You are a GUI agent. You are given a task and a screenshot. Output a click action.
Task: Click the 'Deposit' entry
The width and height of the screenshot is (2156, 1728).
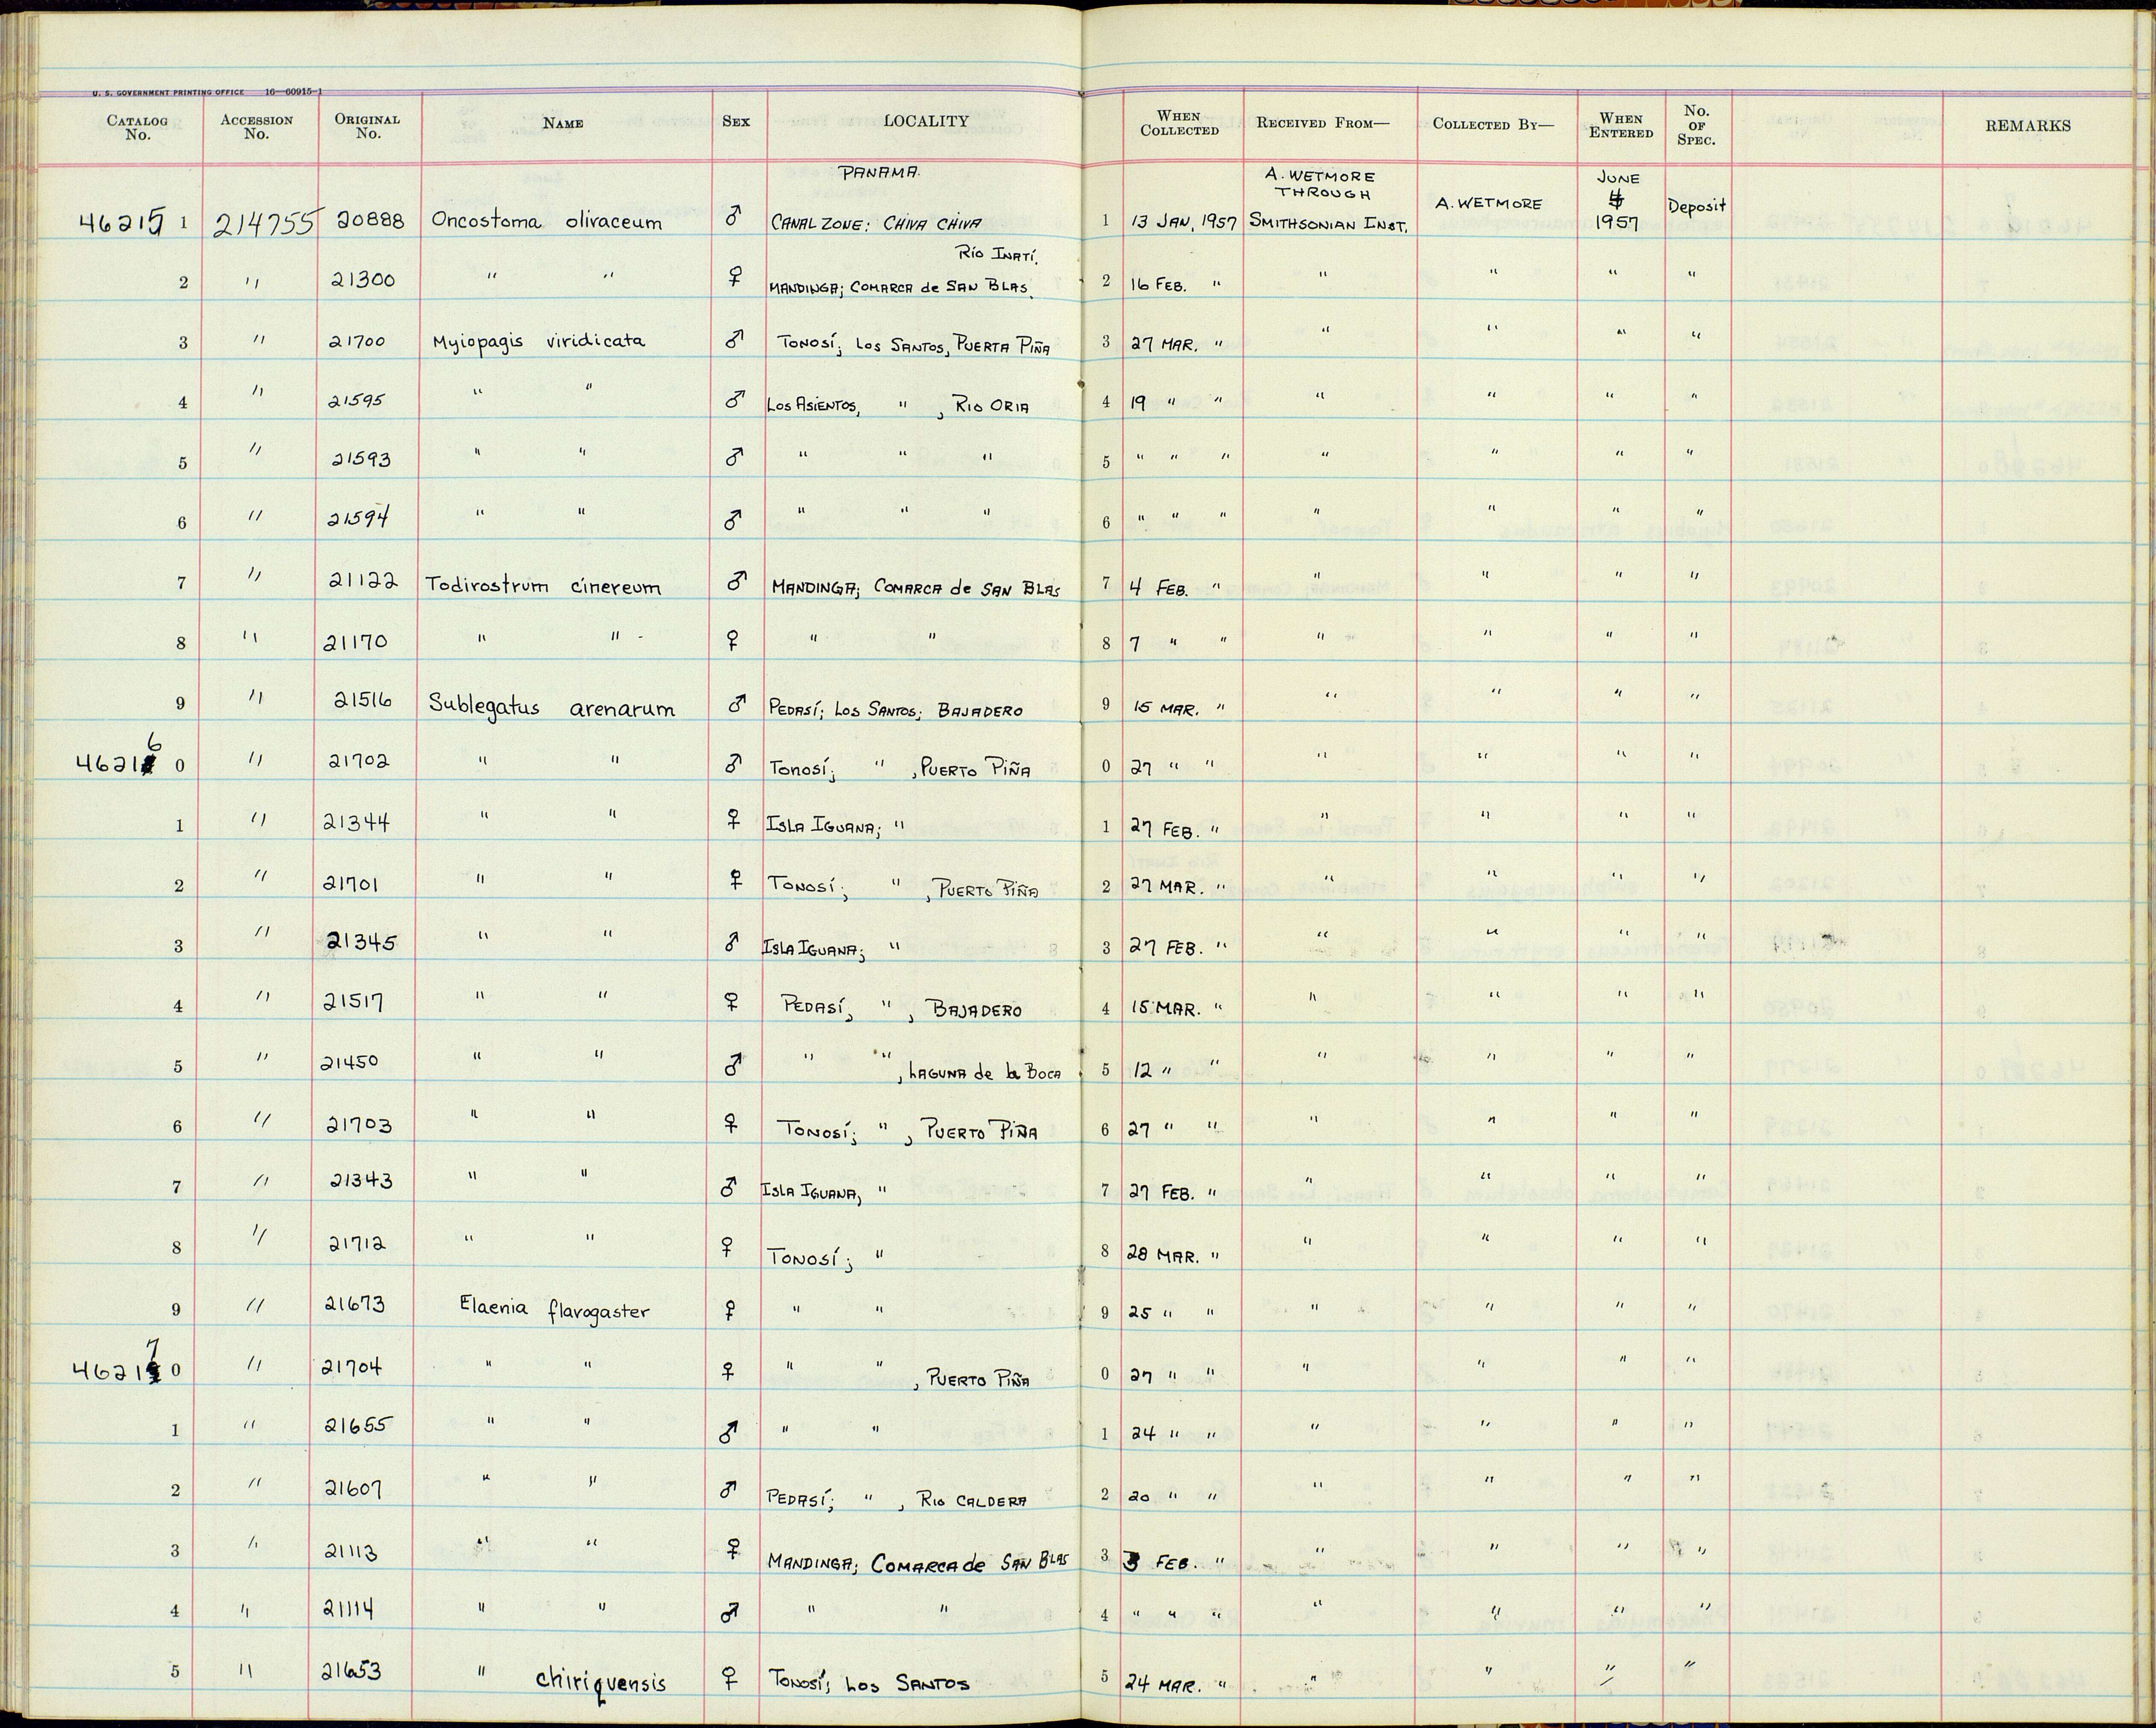[x=1697, y=207]
